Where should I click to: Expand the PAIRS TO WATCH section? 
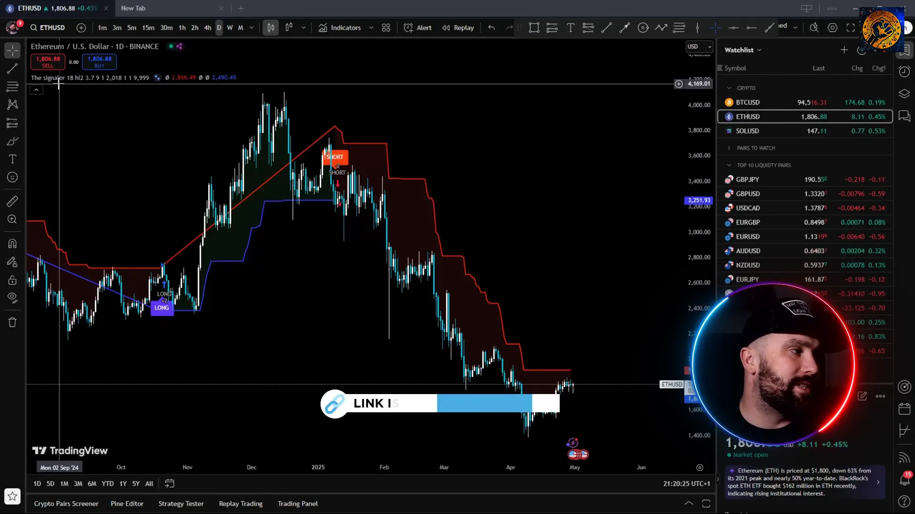729,148
